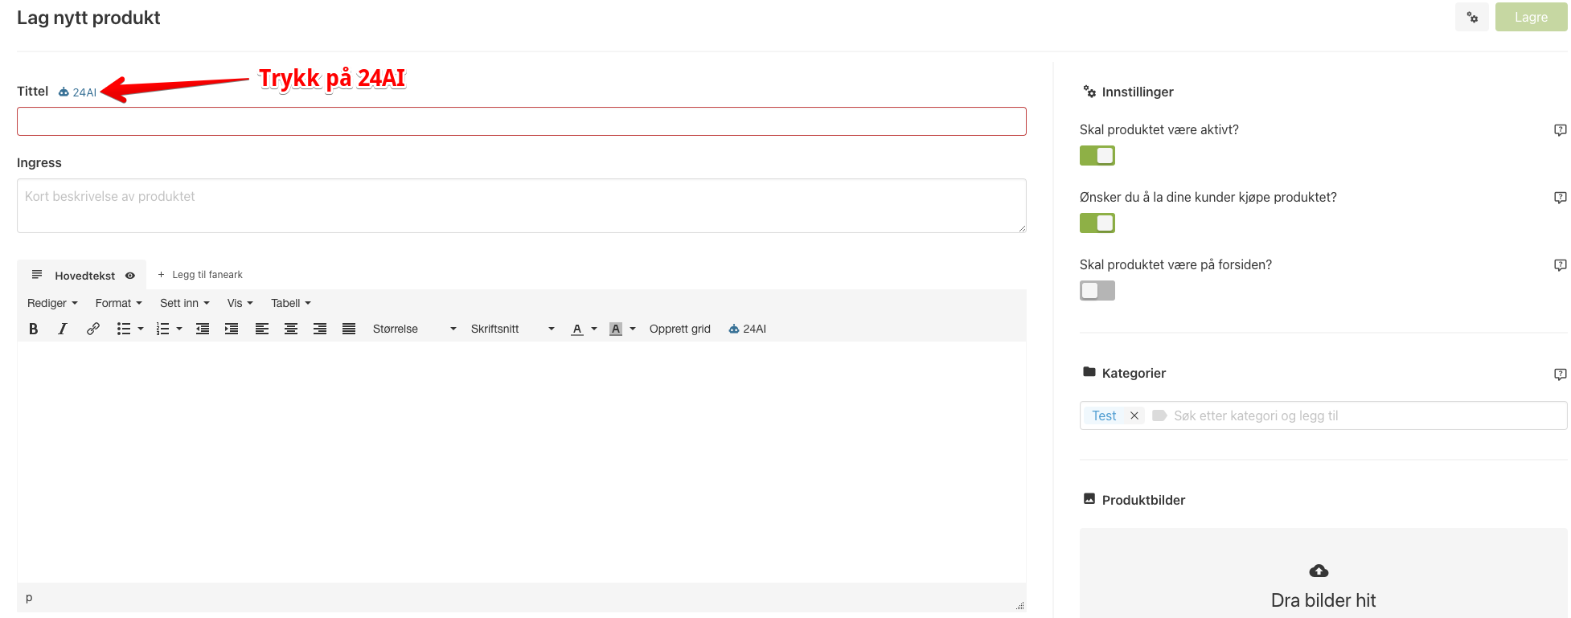Click the cloud upload icon for product images
Screen dimensions: 1571x618
[x=1319, y=571]
